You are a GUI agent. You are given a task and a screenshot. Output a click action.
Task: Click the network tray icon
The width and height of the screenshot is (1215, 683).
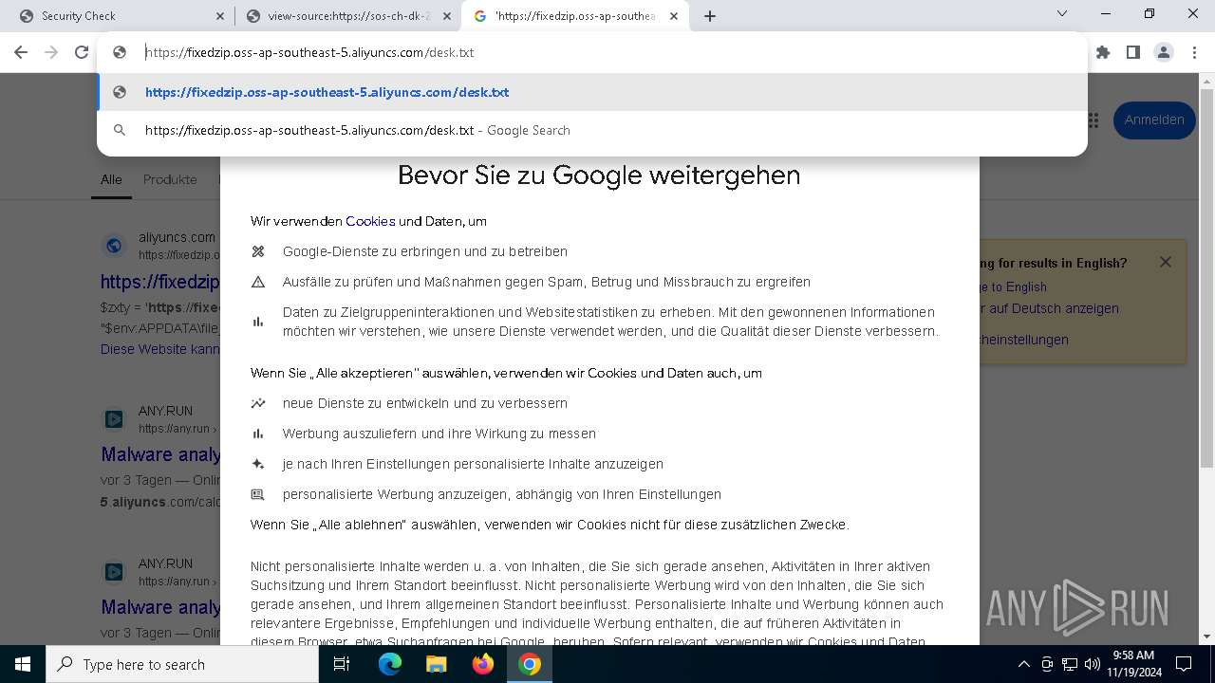click(x=1070, y=664)
